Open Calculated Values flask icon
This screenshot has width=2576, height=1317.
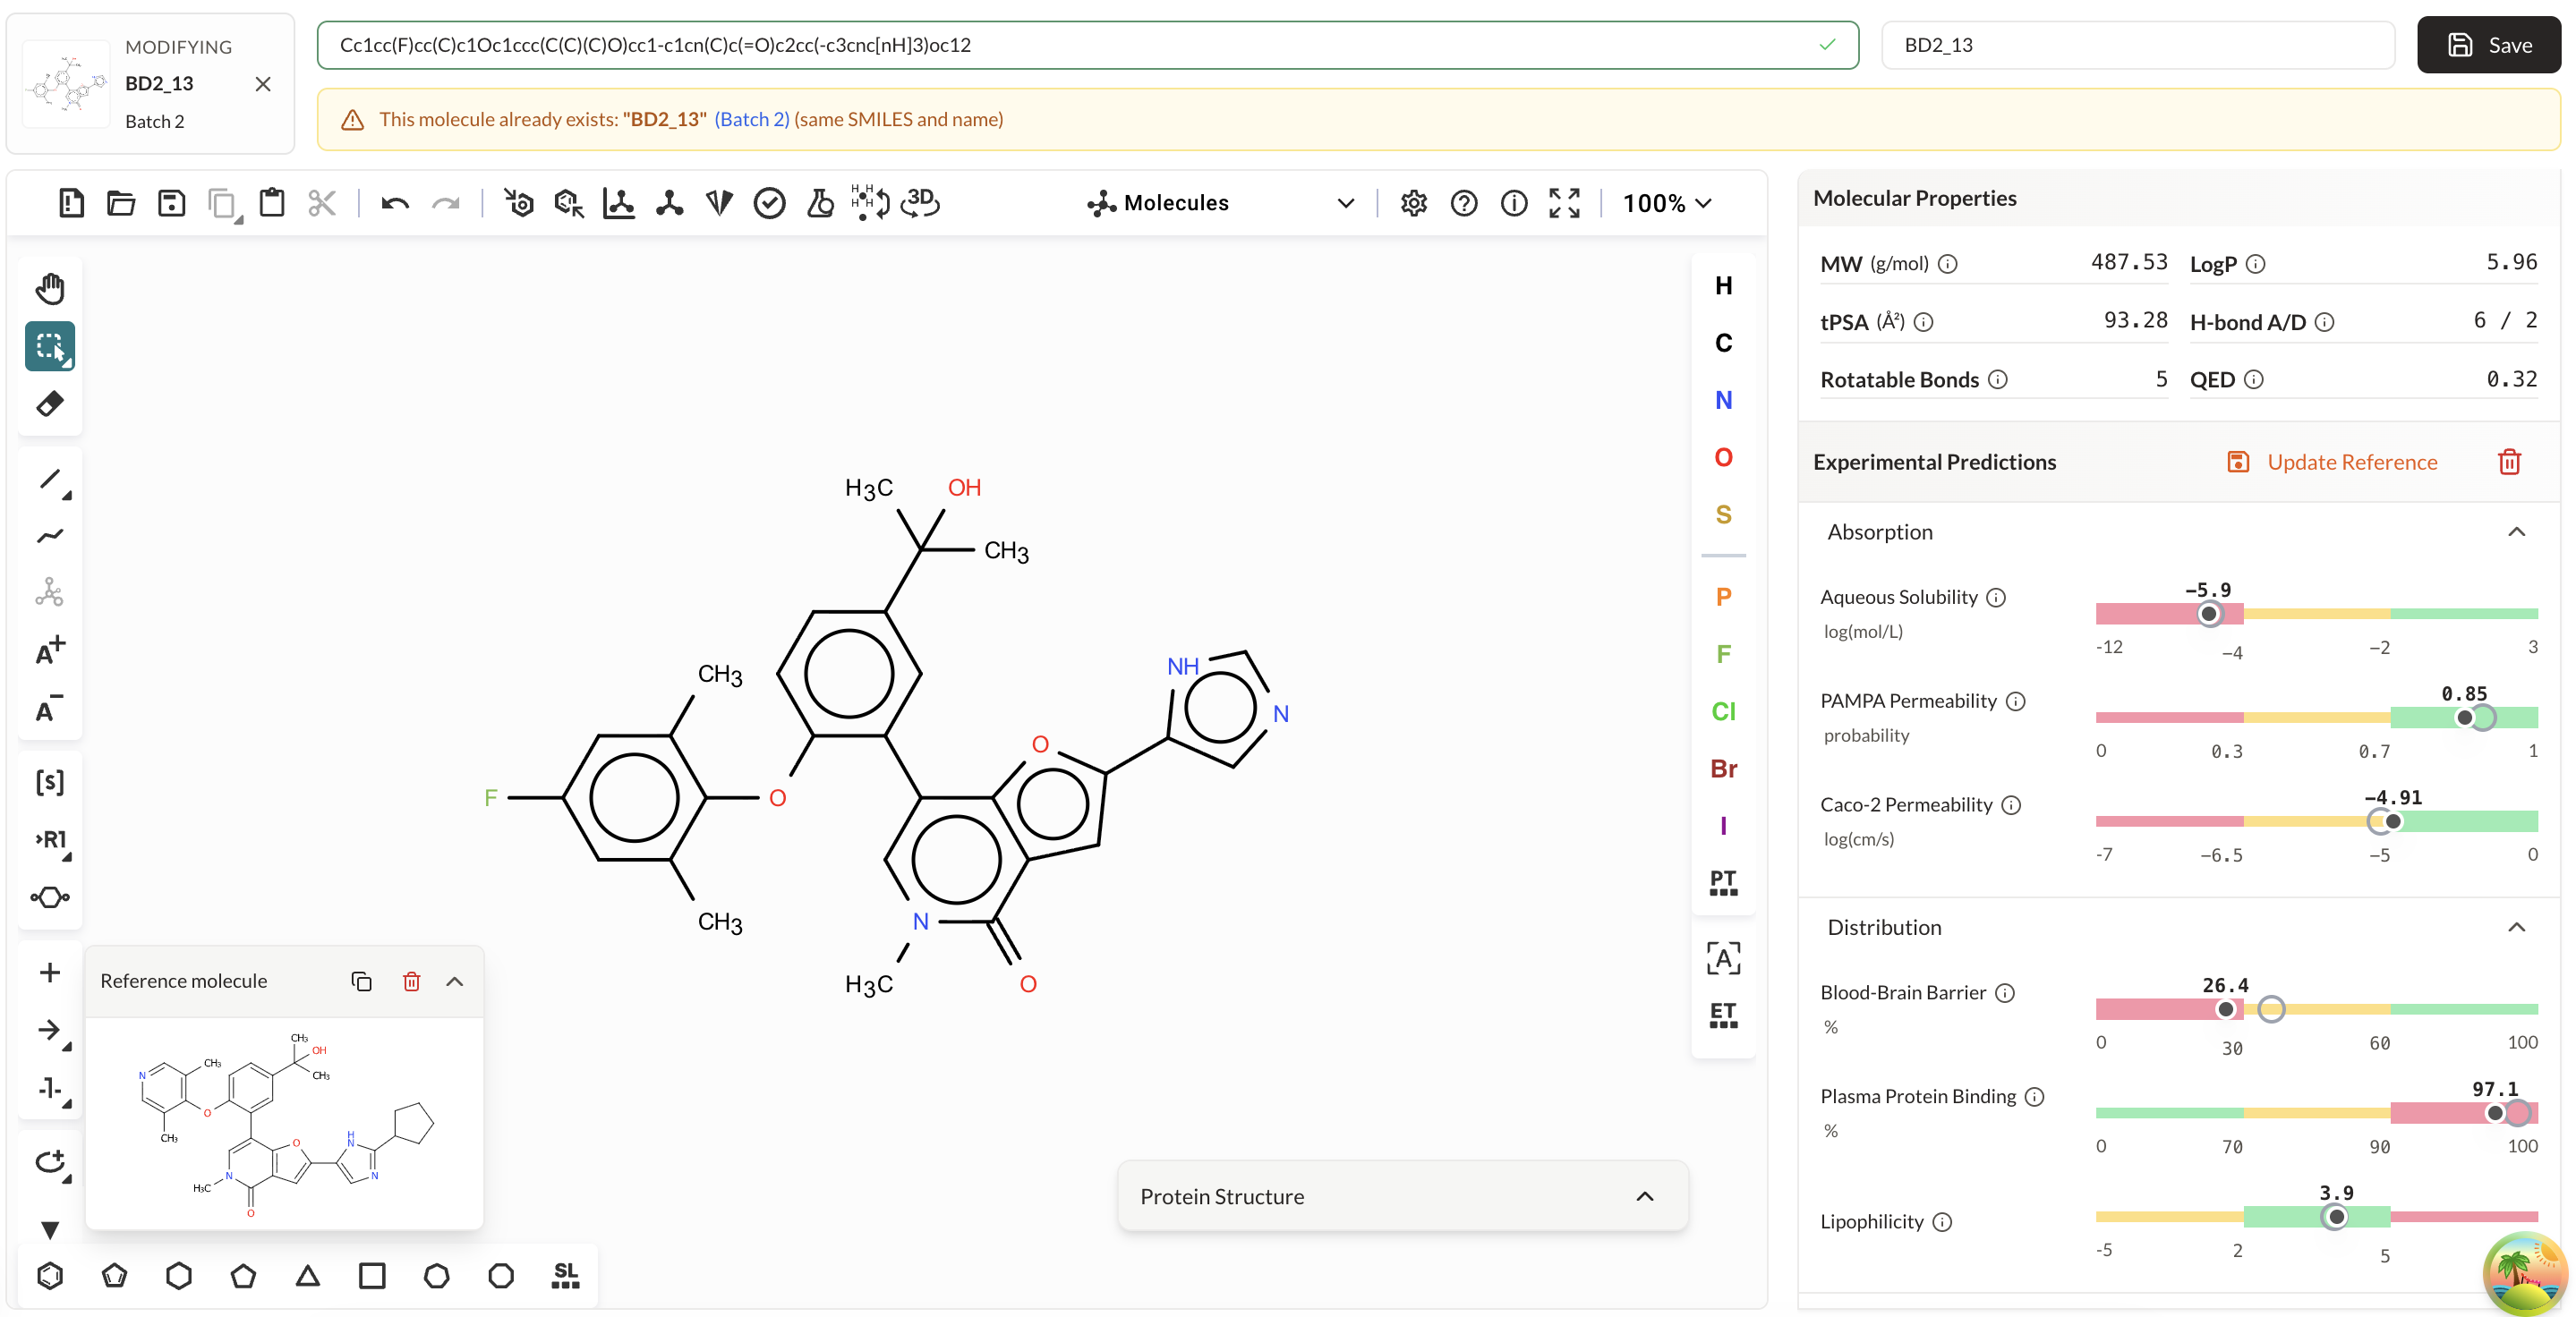pos(820,203)
